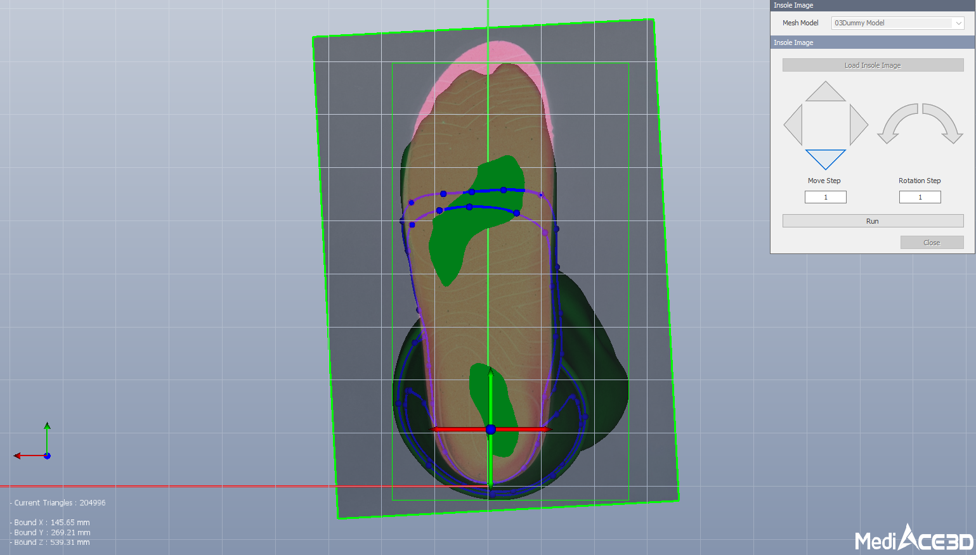Screen dimensions: 976x555
Task: Select the large green forefoot pressure region
Action: [x=457, y=241]
